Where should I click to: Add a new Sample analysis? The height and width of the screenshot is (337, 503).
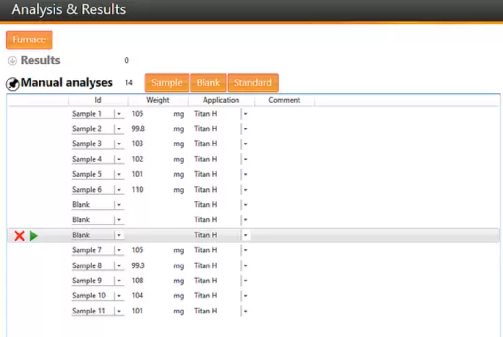coord(167,83)
